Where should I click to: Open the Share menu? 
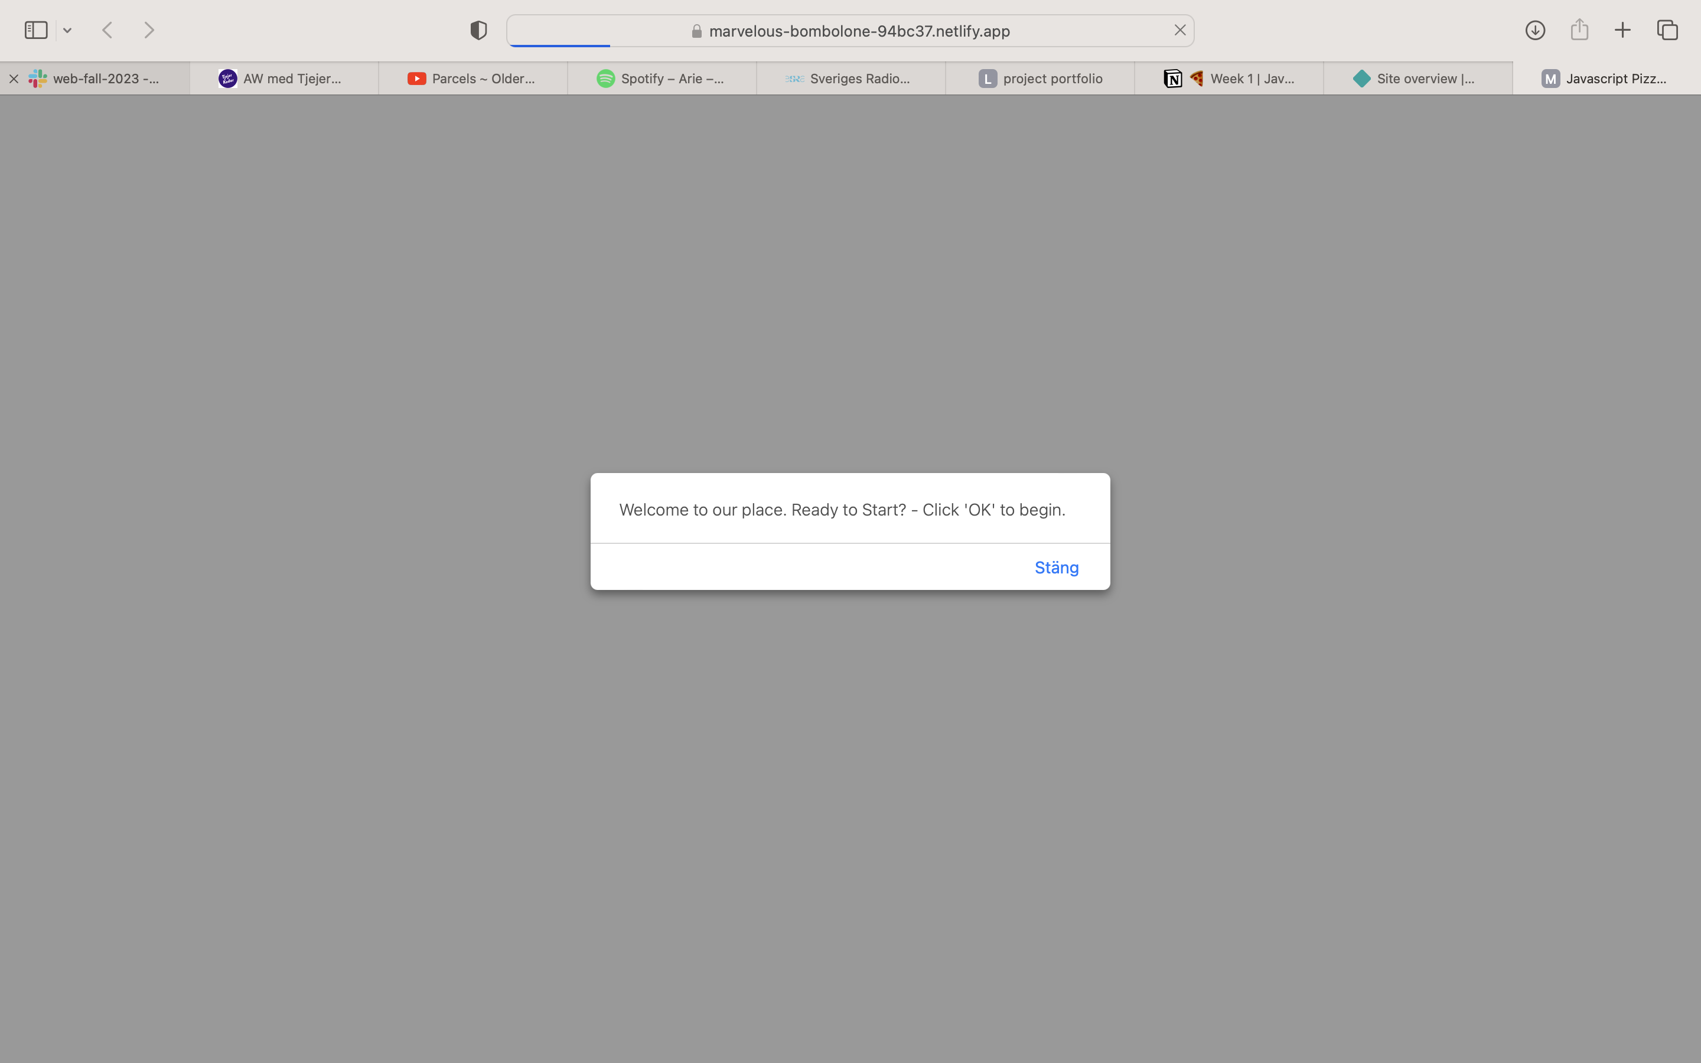(1579, 30)
